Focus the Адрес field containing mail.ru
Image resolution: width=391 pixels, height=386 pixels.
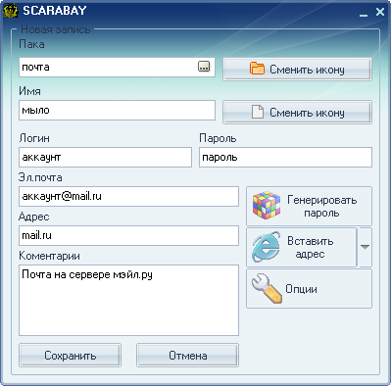[x=128, y=236]
